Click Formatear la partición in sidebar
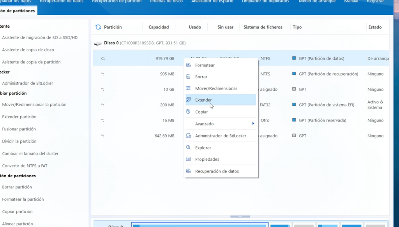Viewport: 399px width, 227px height. [x=23, y=199]
